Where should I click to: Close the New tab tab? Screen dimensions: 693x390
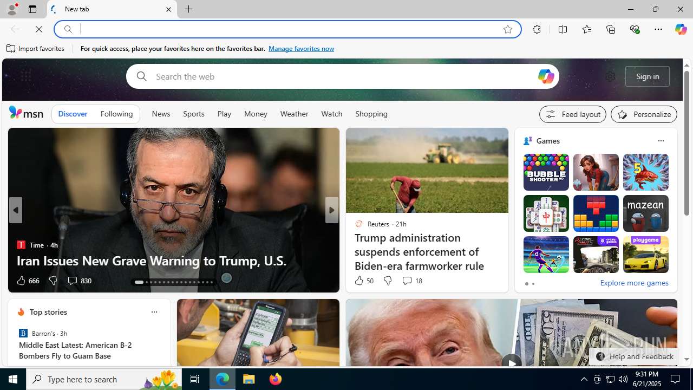click(x=168, y=9)
